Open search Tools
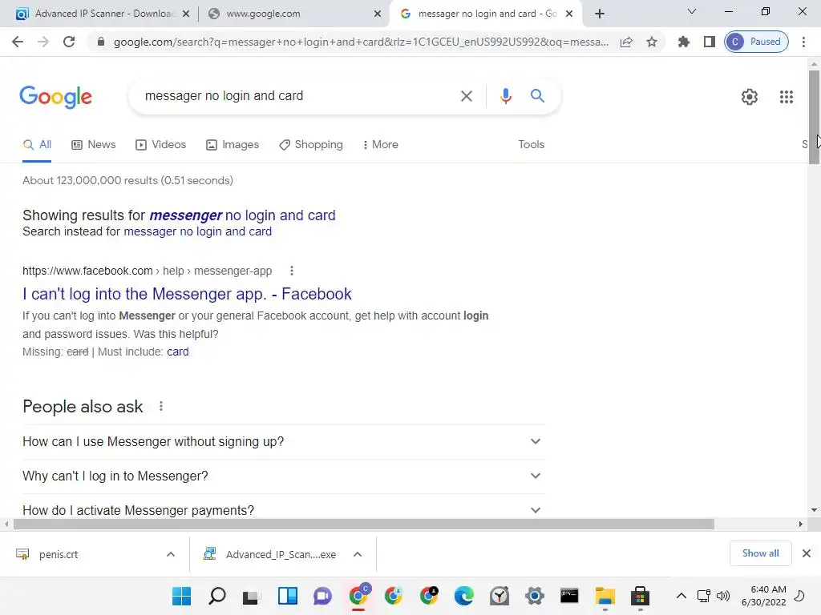821x615 pixels. [531, 145]
